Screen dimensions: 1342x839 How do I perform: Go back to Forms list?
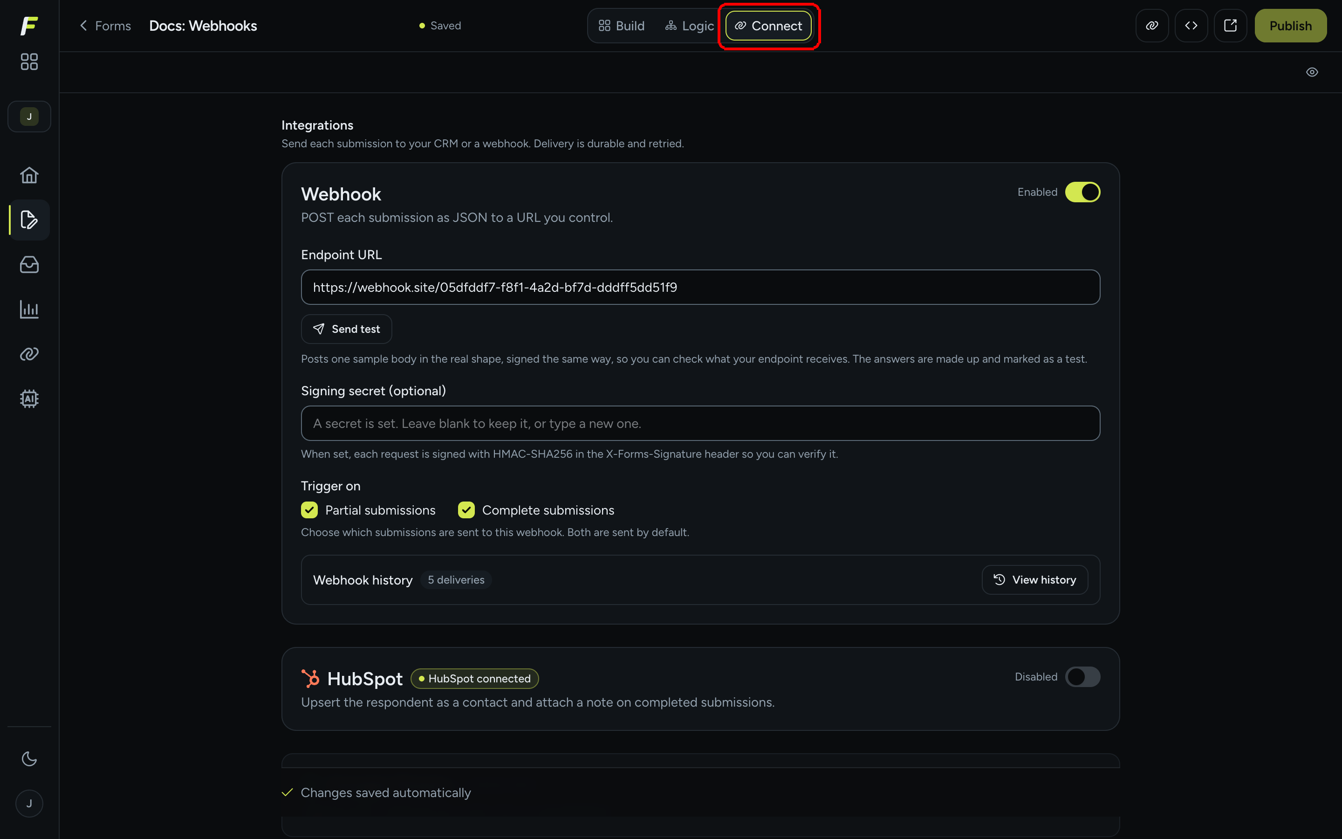[105, 26]
